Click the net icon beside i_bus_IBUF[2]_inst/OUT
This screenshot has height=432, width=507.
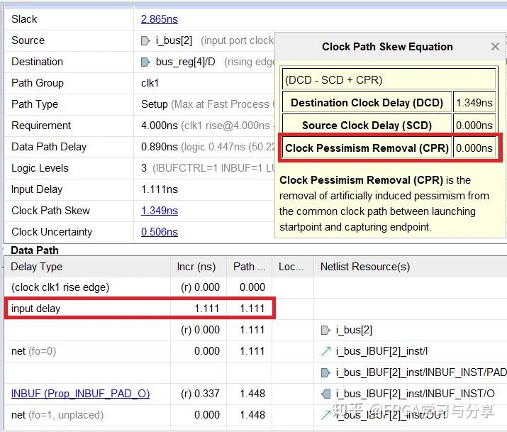(x=325, y=414)
